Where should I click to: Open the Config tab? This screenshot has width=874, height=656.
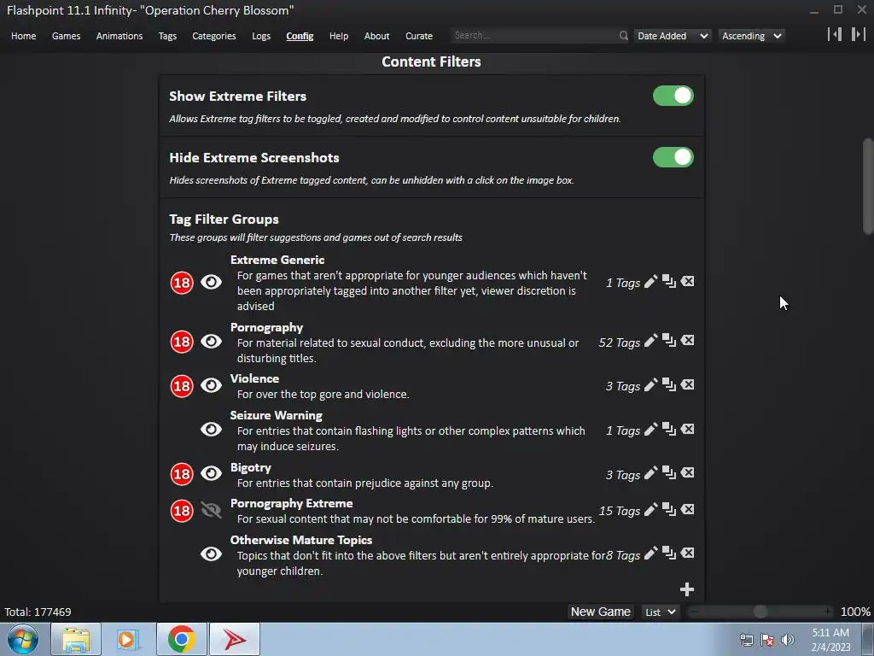pos(300,36)
